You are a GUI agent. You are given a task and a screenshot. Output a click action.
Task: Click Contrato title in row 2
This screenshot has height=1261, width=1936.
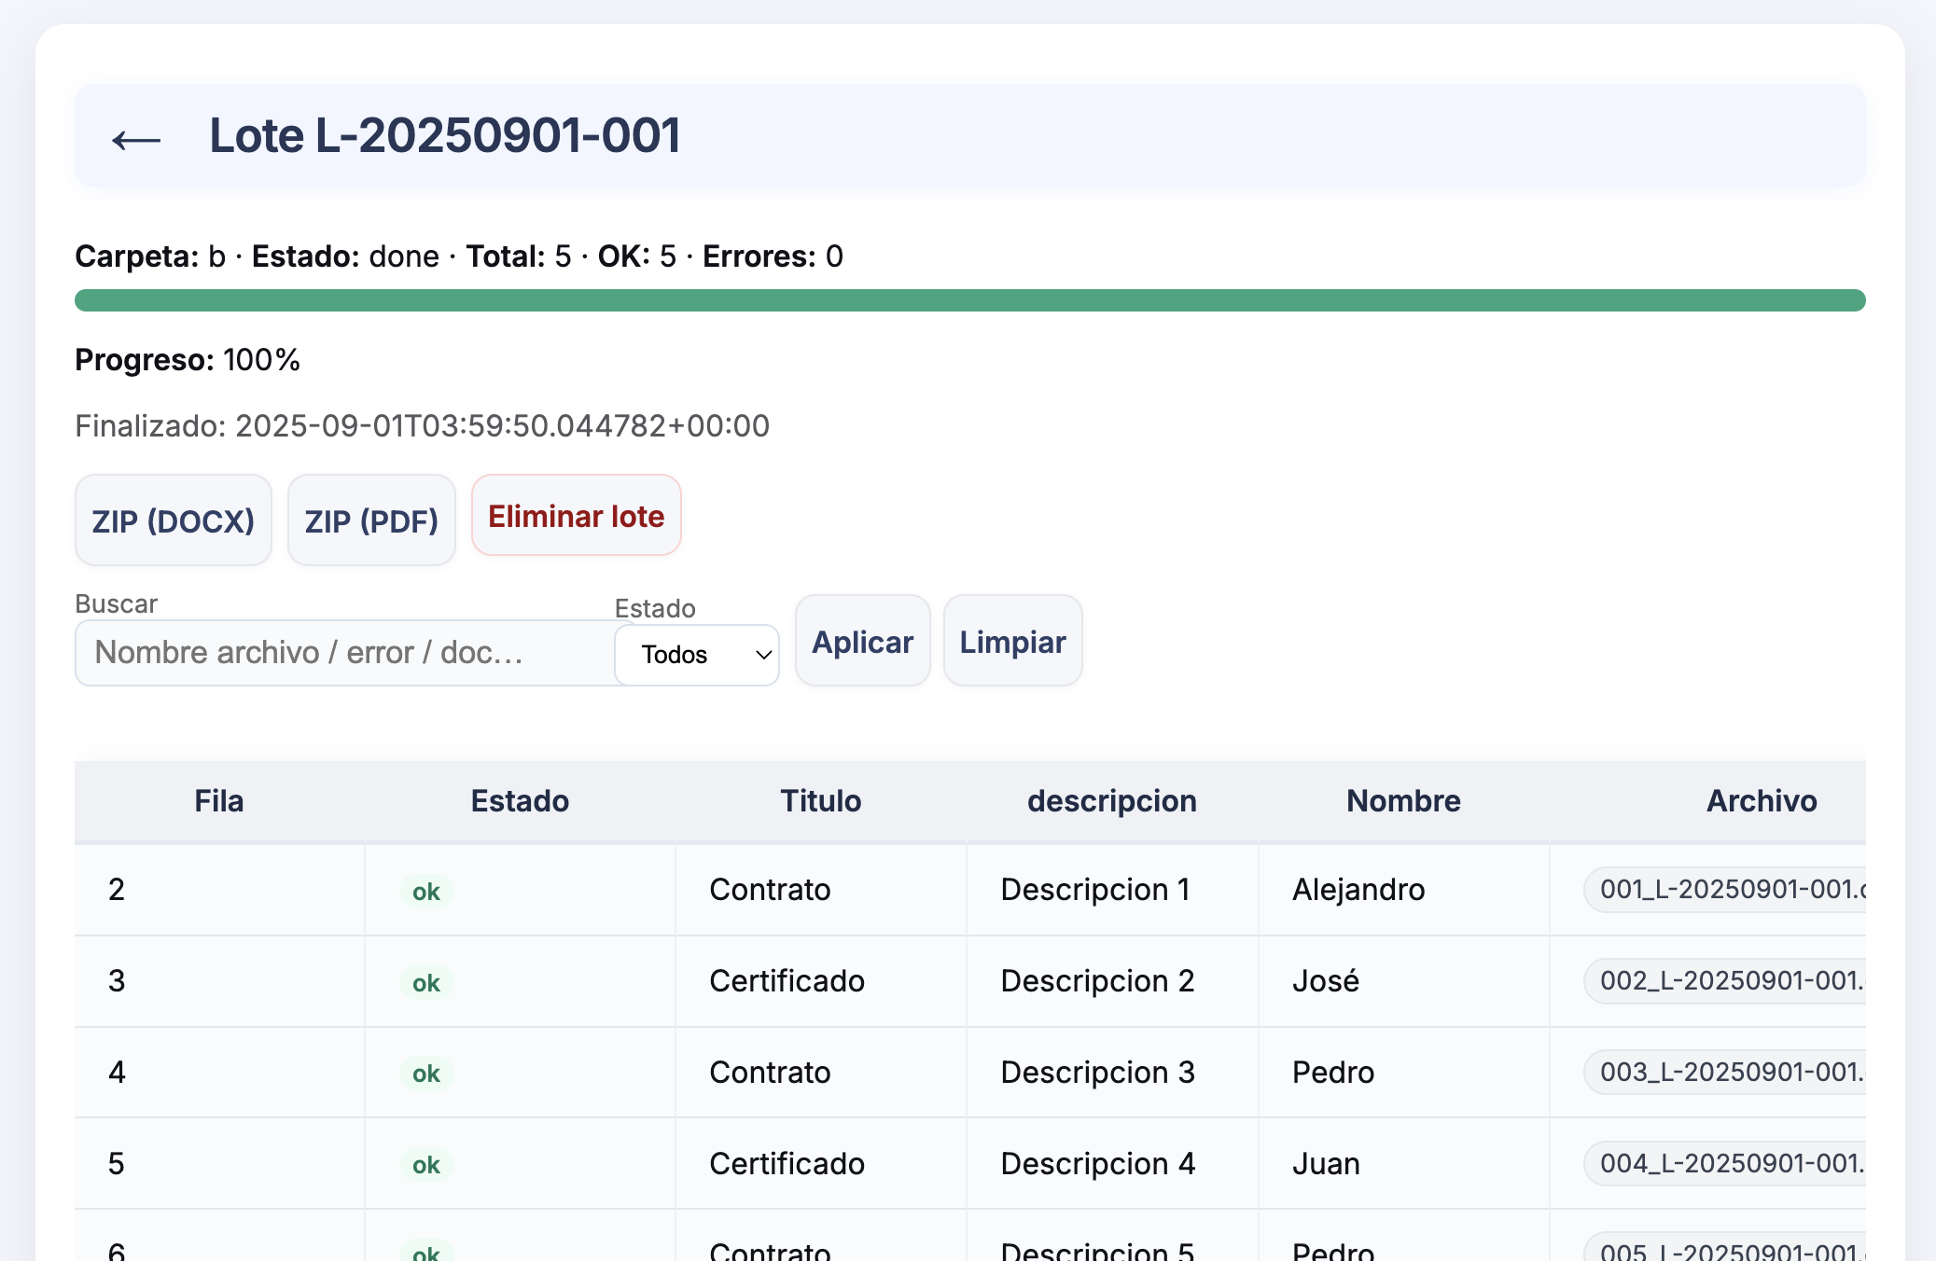point(770,890)
